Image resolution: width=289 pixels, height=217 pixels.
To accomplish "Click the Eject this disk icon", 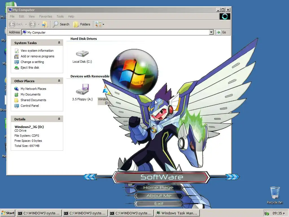I will tap(17, 68).
